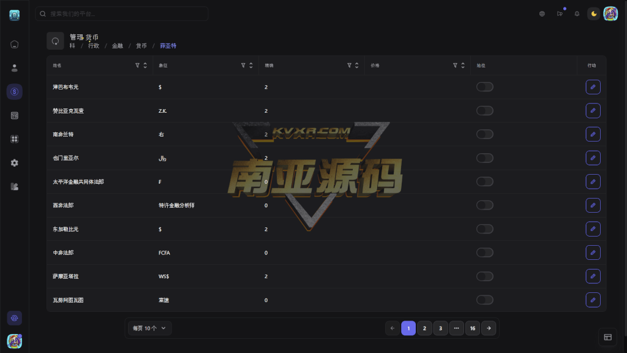Click the globe language icon
Image resolution: width=627 pixels, height=353 pixels.
click(542, 13)
